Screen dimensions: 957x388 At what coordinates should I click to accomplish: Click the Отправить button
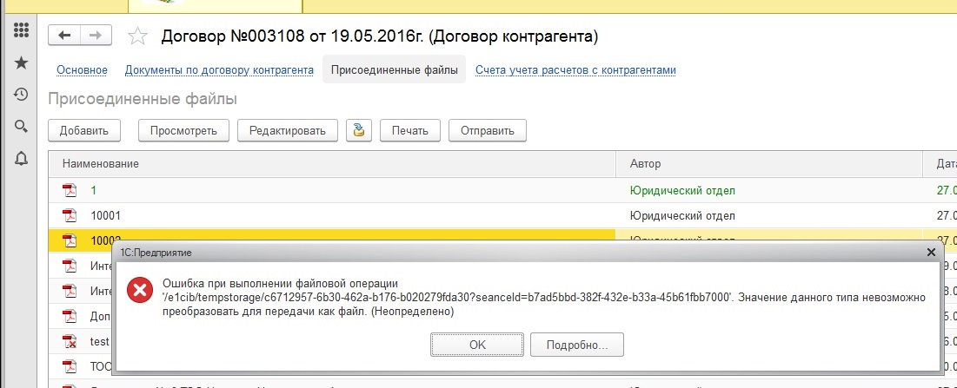coord(487,131)
